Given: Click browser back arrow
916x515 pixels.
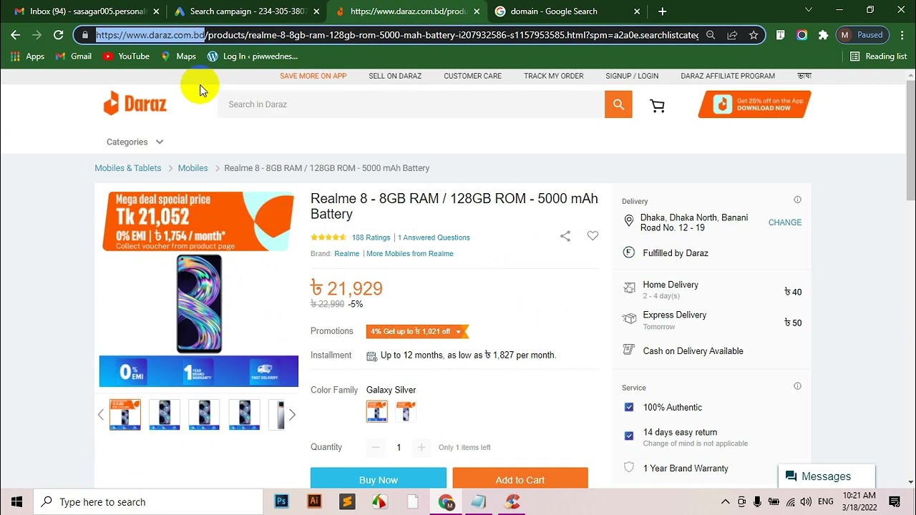Looking at the screenshot, I should (15, 35).
